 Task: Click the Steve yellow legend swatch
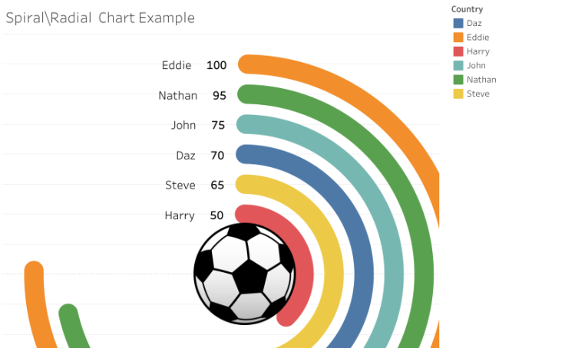pos(458,94)
